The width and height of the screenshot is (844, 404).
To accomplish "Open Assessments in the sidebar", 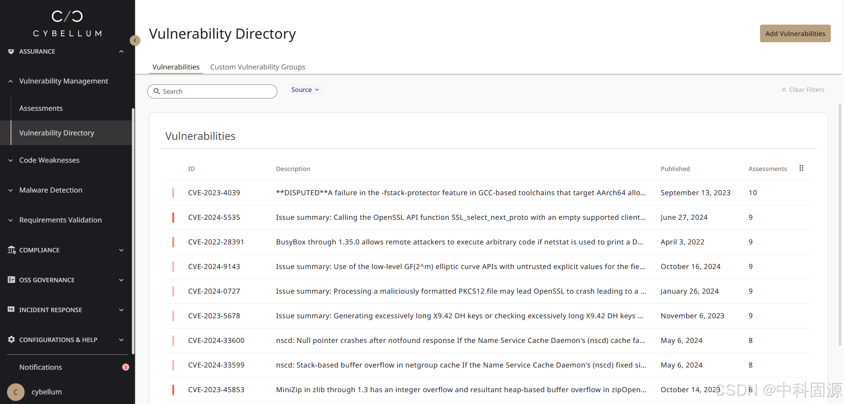I will [41, 108].
